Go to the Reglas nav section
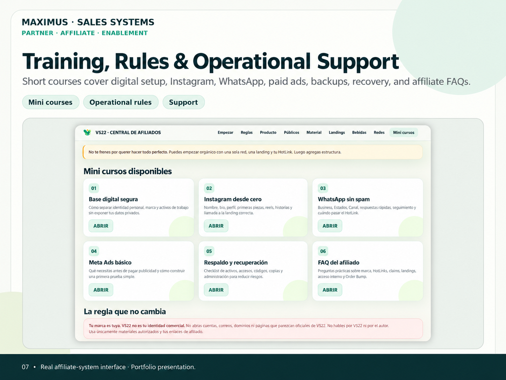Image resolution: width=506 pixels, height=380 pixels. [247, 133]
